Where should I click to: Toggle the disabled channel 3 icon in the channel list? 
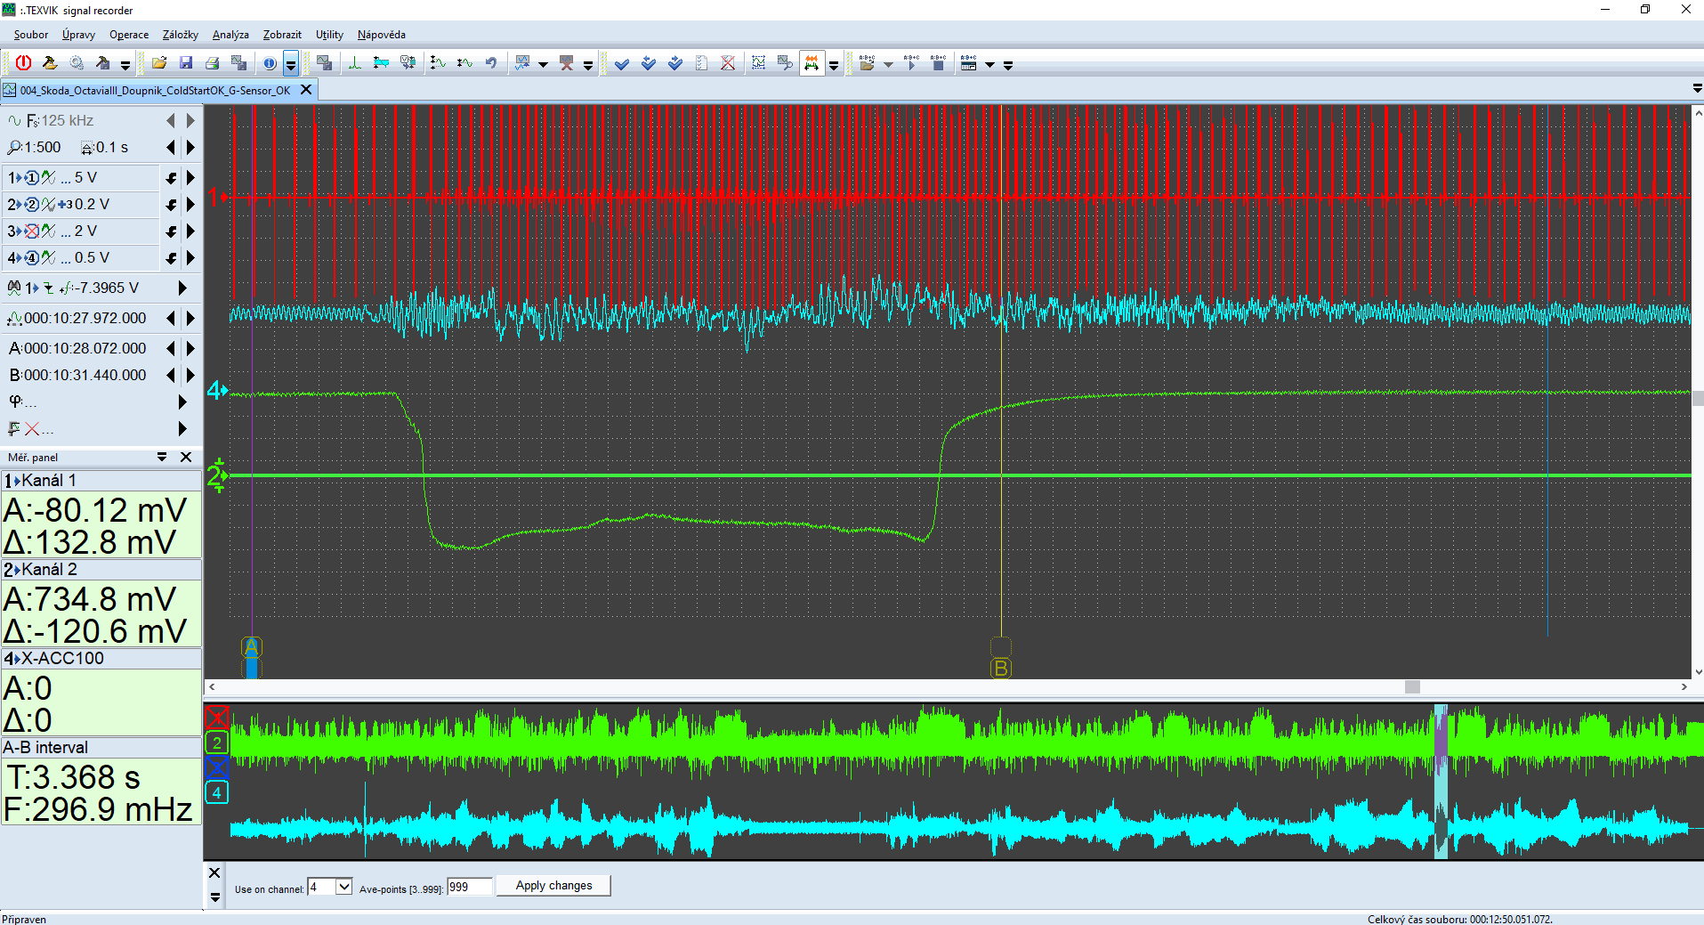tap(32, 231)
